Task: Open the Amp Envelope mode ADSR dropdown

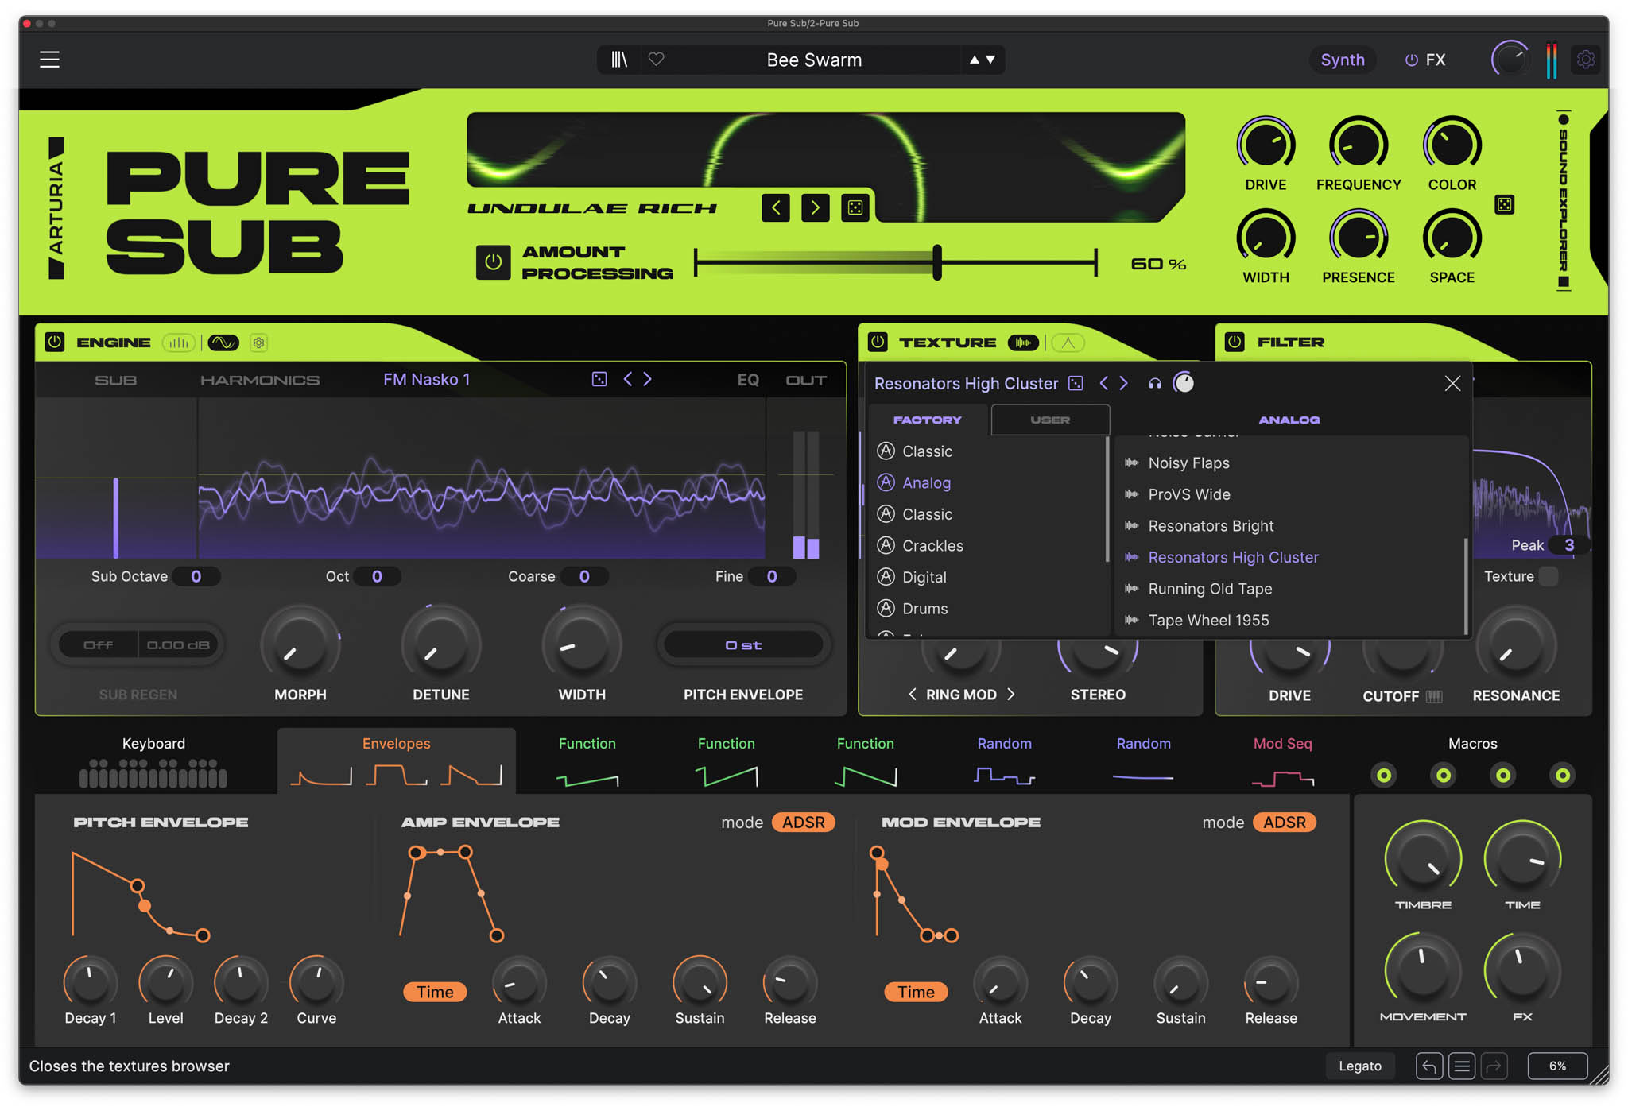Action: pyautogui.click(x=803, y=822)
